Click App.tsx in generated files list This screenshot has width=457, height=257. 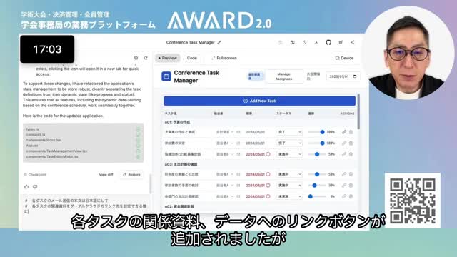pyautogui.click(x=31, y=146)
